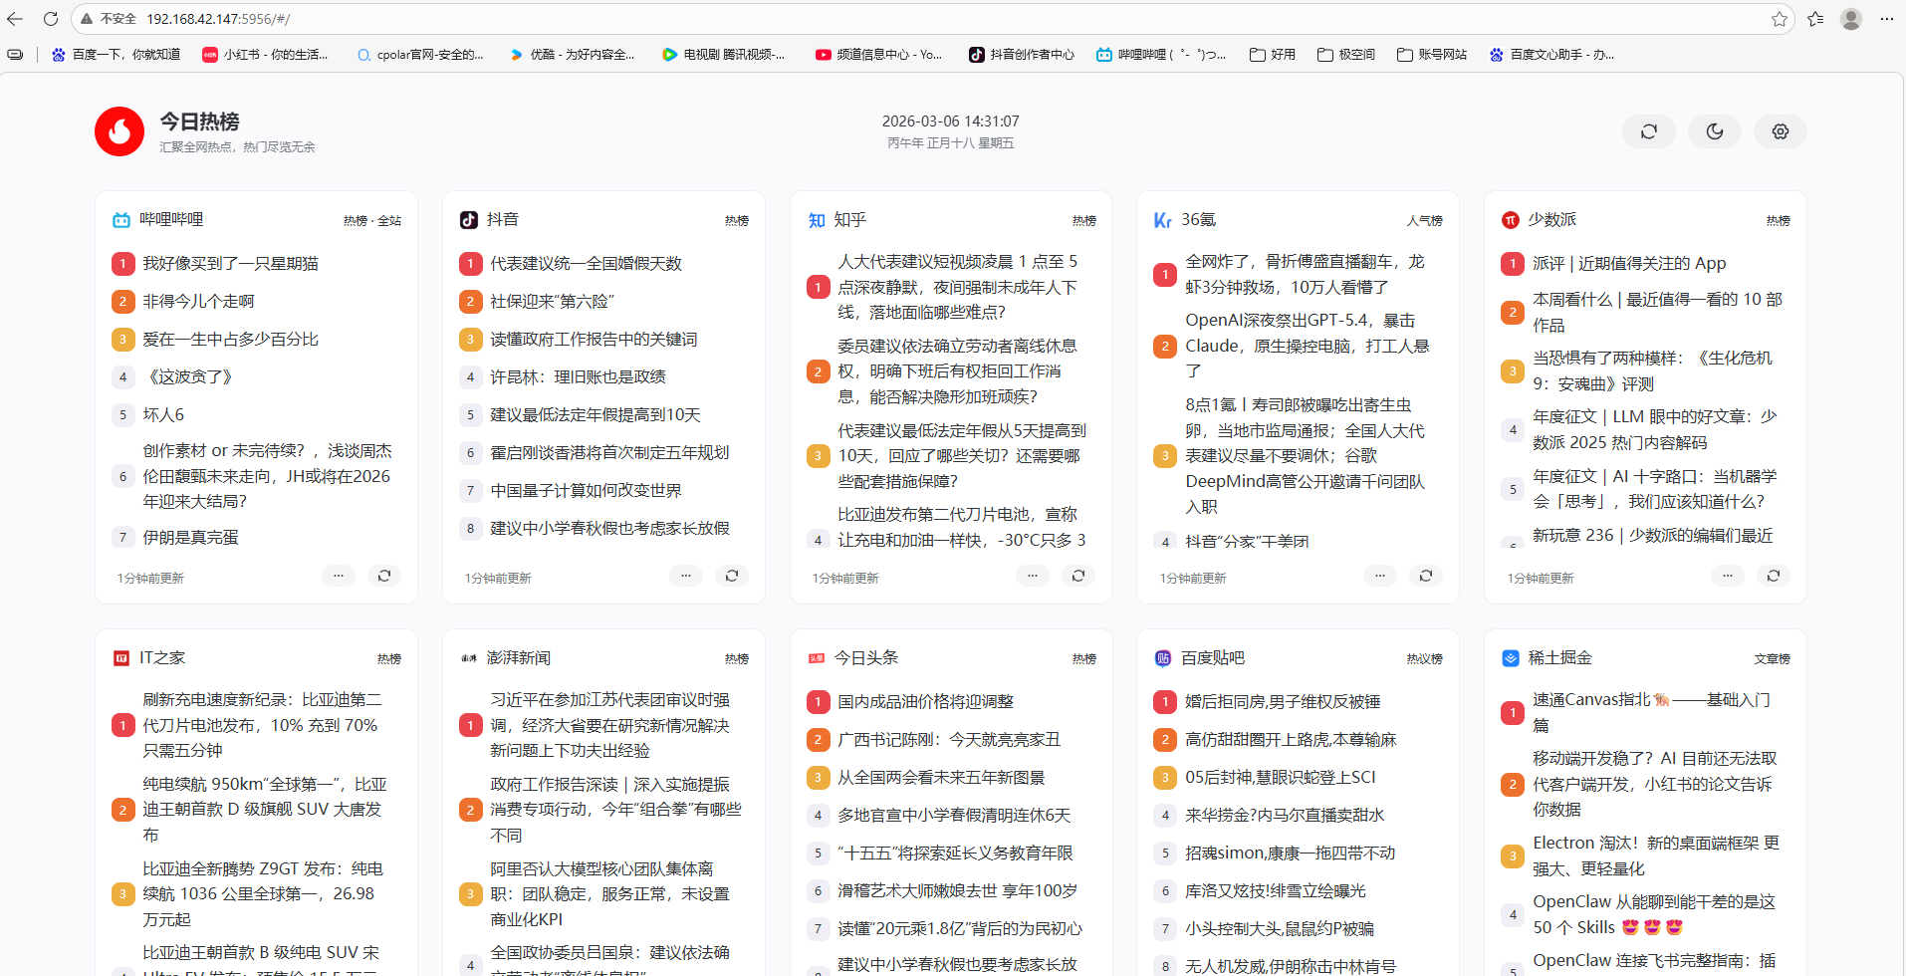Refresh the 知乎 hot list card
Image resolution: width=1906 pixels, height=976 pixels.
pyautogui.click(x=1078, y=576)
